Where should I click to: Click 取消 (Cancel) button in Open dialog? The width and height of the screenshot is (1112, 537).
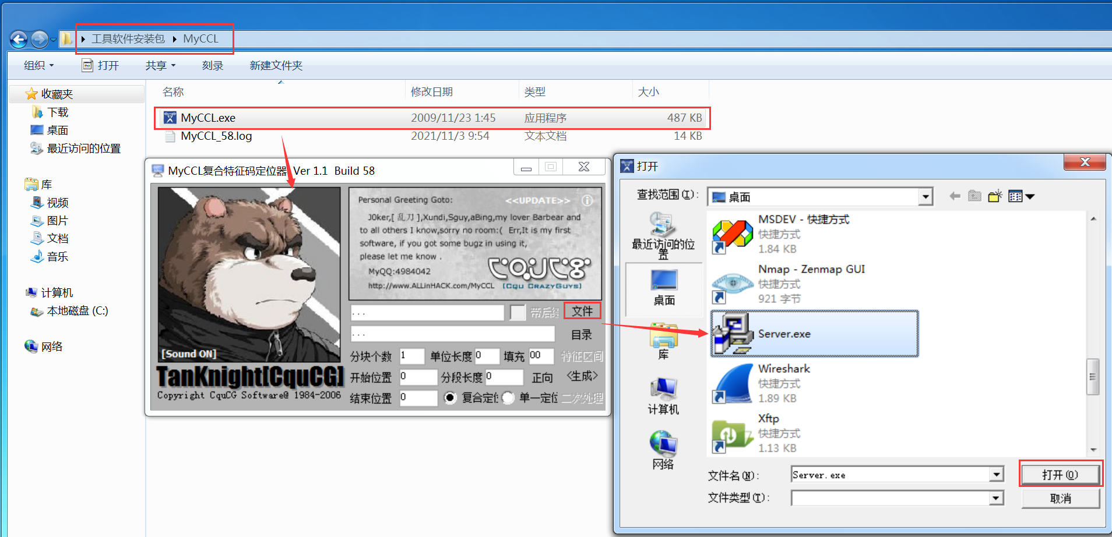pos(1061,499)
